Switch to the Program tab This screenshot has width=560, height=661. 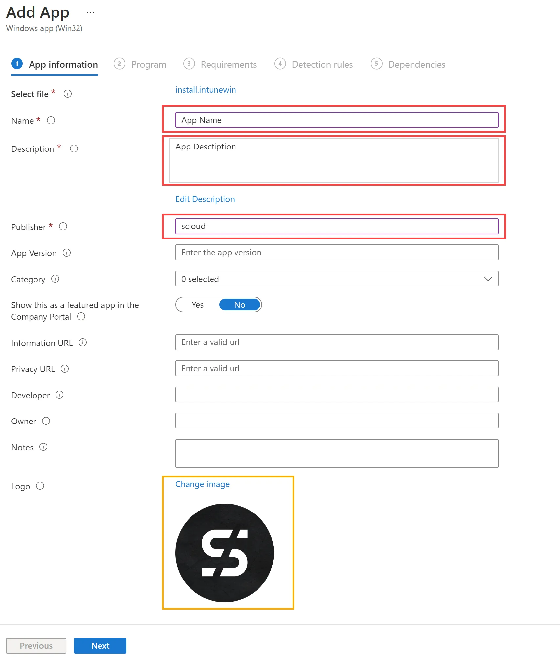tap(140, 64)
